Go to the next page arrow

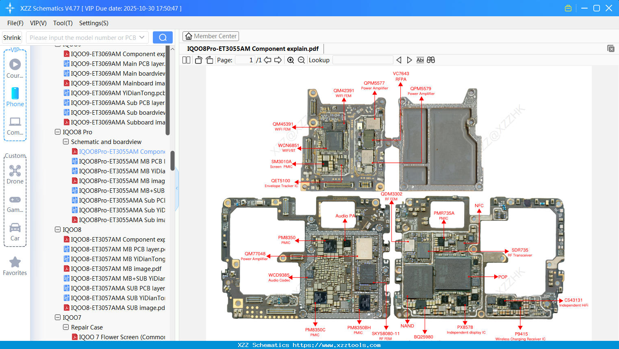tap(278, 60)
